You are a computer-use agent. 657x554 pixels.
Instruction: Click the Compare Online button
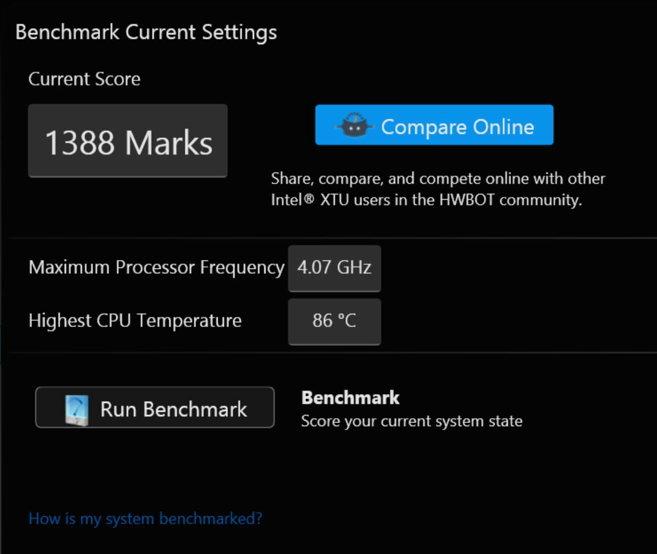(434, 125)
